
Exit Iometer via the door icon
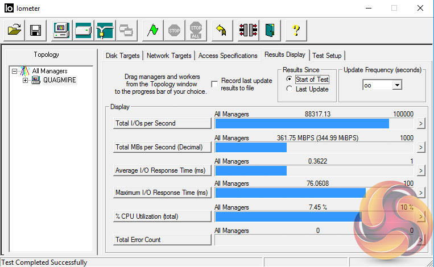[270, 30]
